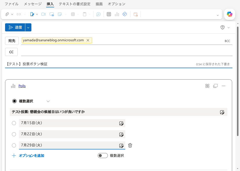Add image to 7月15日(火) option
The width and height of the screenshot is (240, 171).
point(121,123)
